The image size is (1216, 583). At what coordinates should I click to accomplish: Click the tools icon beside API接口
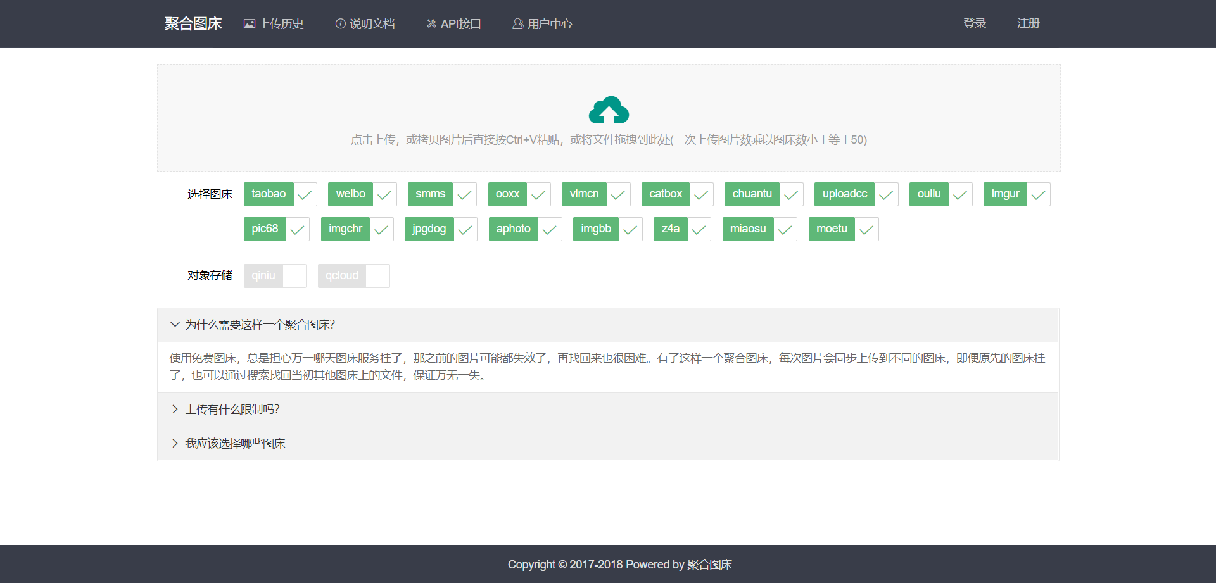coord(432,24)
